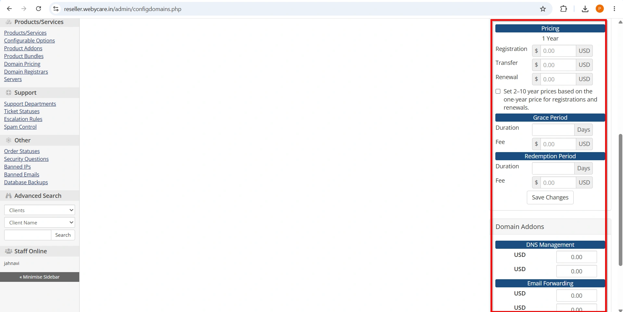Screen dimensions: 623x312
Task: Click the Redemption Period Duration field
Action: (553, 168)
